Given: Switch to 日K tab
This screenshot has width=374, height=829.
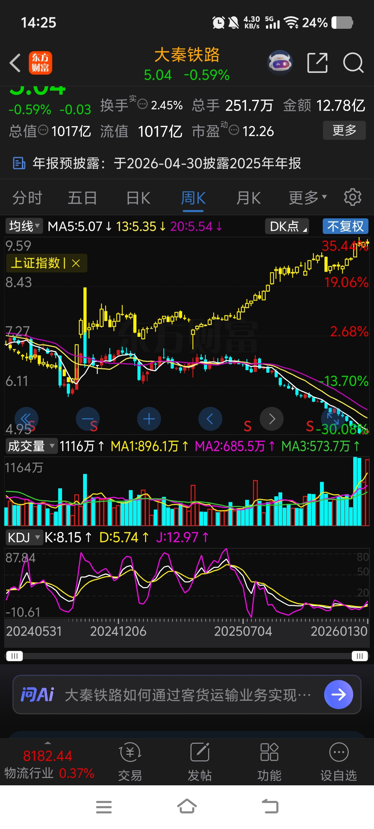Looking at the screenshot, I should click(x=138, y=198).
